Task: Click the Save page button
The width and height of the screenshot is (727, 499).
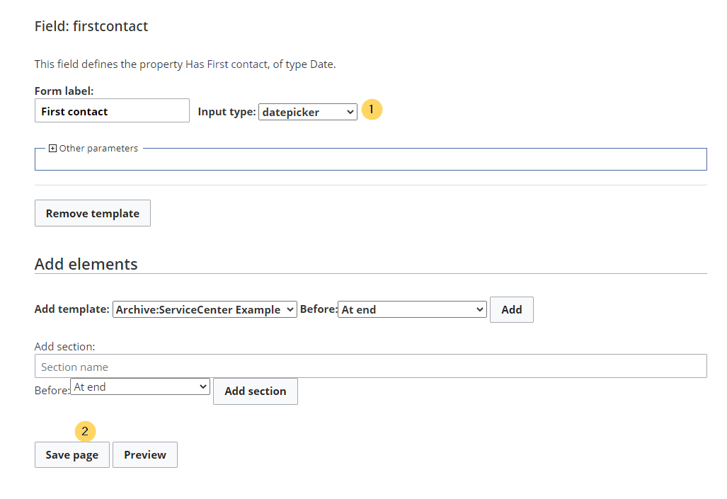Action: (x=72, y=454)
